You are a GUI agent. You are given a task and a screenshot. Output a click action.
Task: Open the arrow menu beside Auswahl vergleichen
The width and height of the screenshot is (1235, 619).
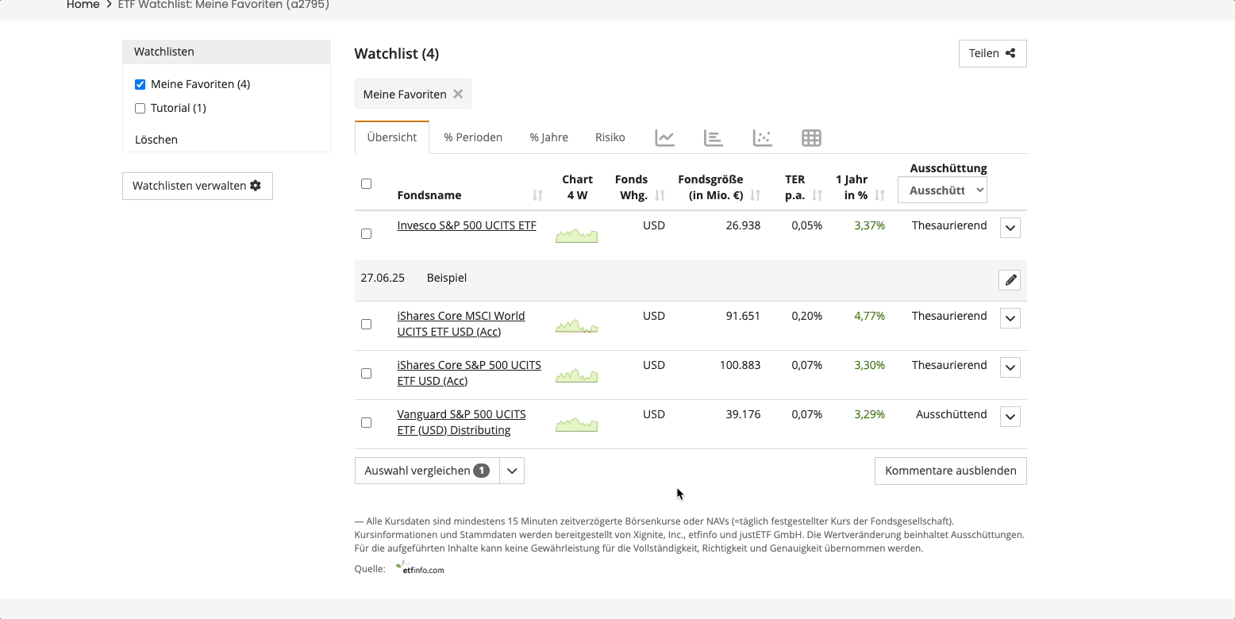point(512,471)
